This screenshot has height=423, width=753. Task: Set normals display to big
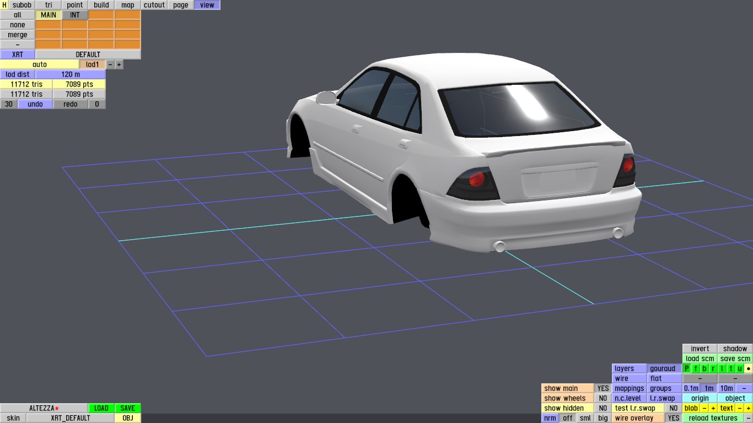pos(603,418)
